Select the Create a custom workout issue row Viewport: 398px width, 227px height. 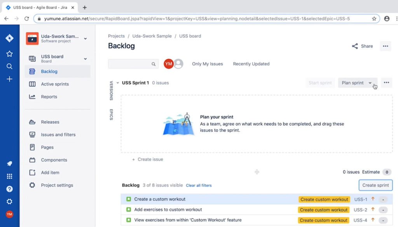pos(257,199)
